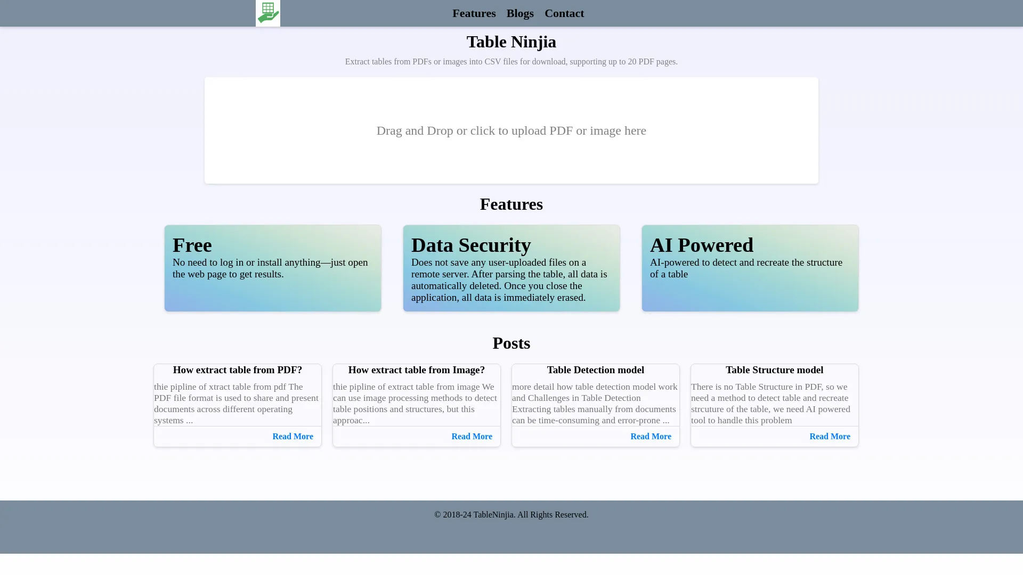This screenshot has width=1023, height=575.
Task: Open the 'Table Detection model' post title
Action: click(595, 369)
